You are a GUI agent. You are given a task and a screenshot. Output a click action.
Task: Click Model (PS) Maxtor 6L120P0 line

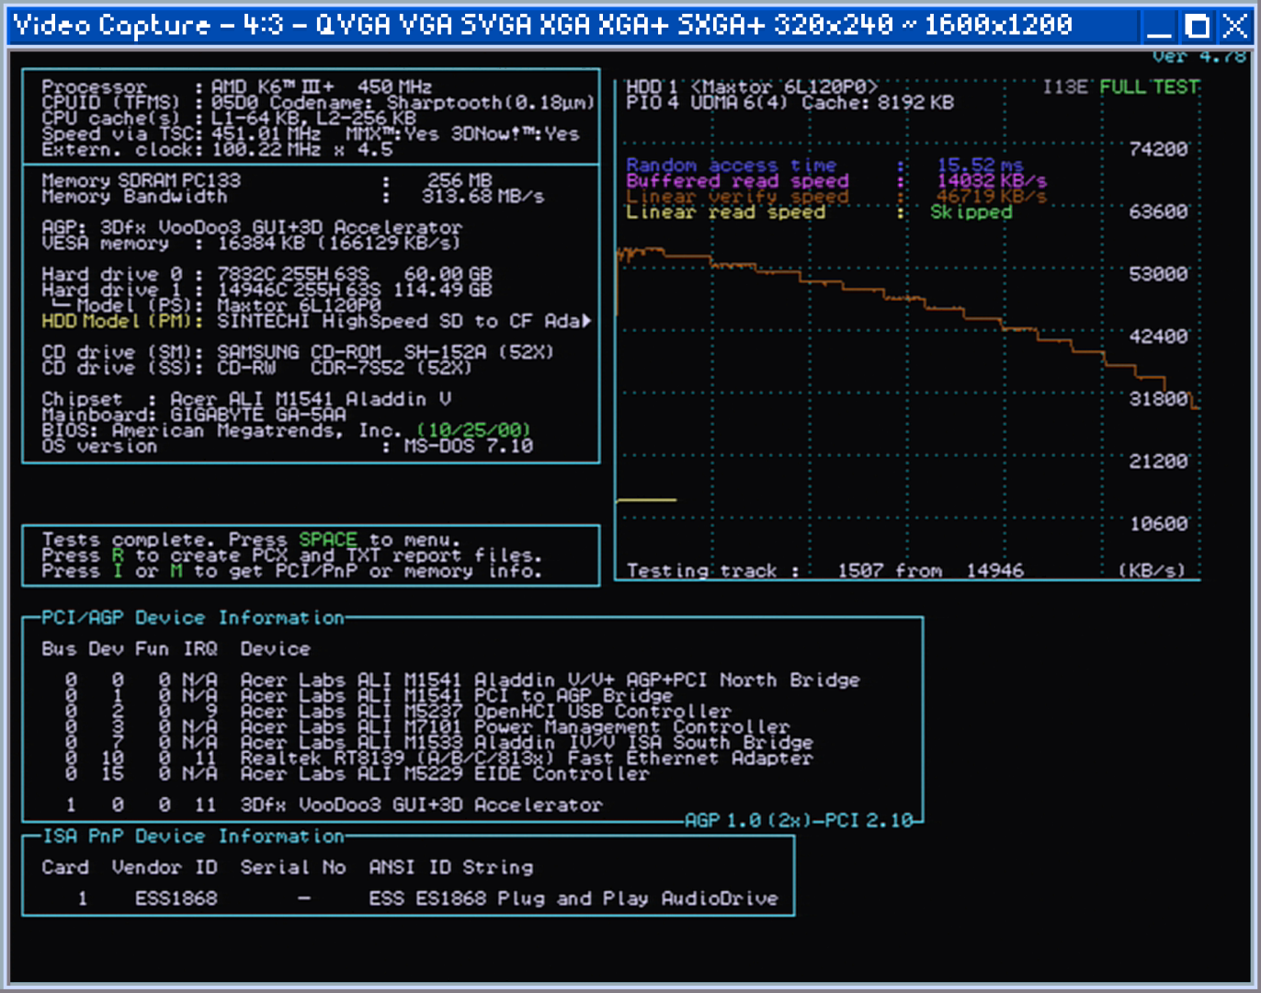216,305
